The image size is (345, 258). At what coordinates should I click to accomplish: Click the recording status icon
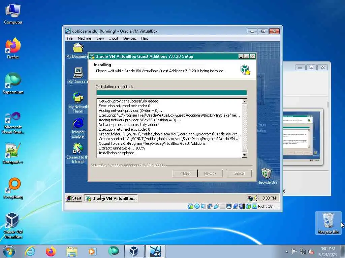pyautogui.click(x=235, y=206)
